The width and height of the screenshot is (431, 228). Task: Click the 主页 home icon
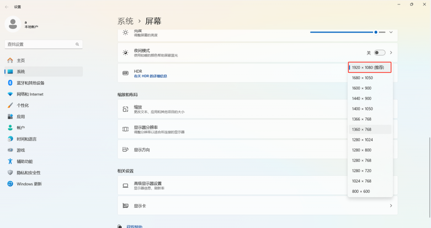click(10, 60)
